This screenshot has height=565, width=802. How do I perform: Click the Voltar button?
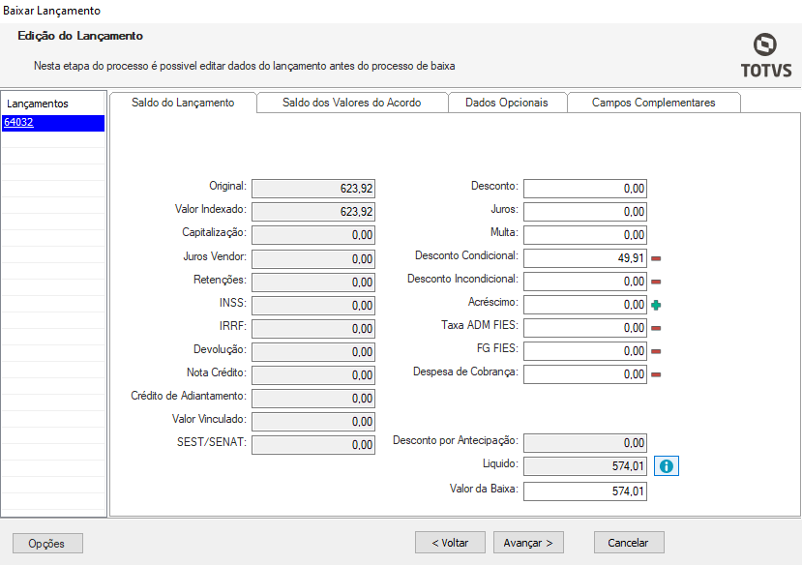point(450,543)
